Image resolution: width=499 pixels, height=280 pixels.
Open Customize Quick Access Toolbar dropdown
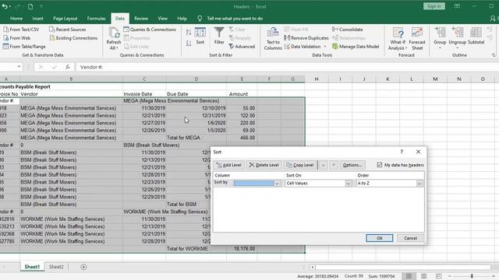pos(41,6)
